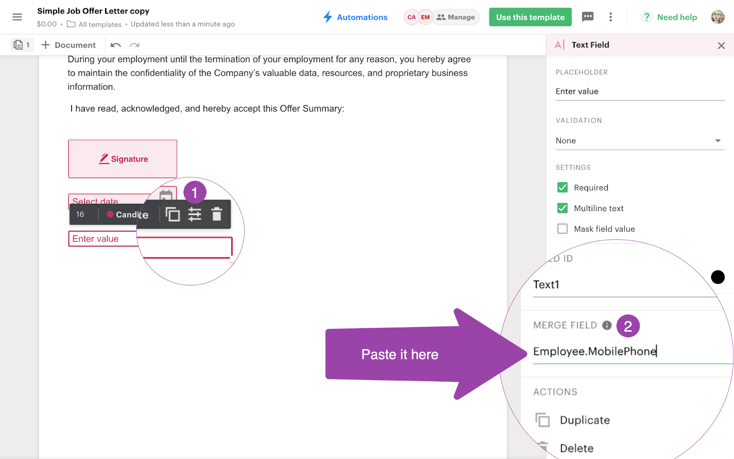The width and height of the screenshot is (734, 459).
Task: Click the Text Field type icon
Action: click(x=560, y=45)
